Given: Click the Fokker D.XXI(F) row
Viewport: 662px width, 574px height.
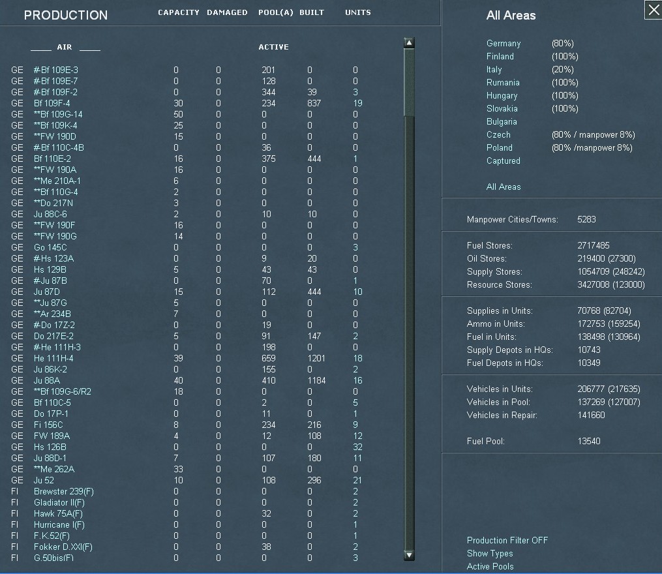Looking at the screenshot, I should coord(63,547).
